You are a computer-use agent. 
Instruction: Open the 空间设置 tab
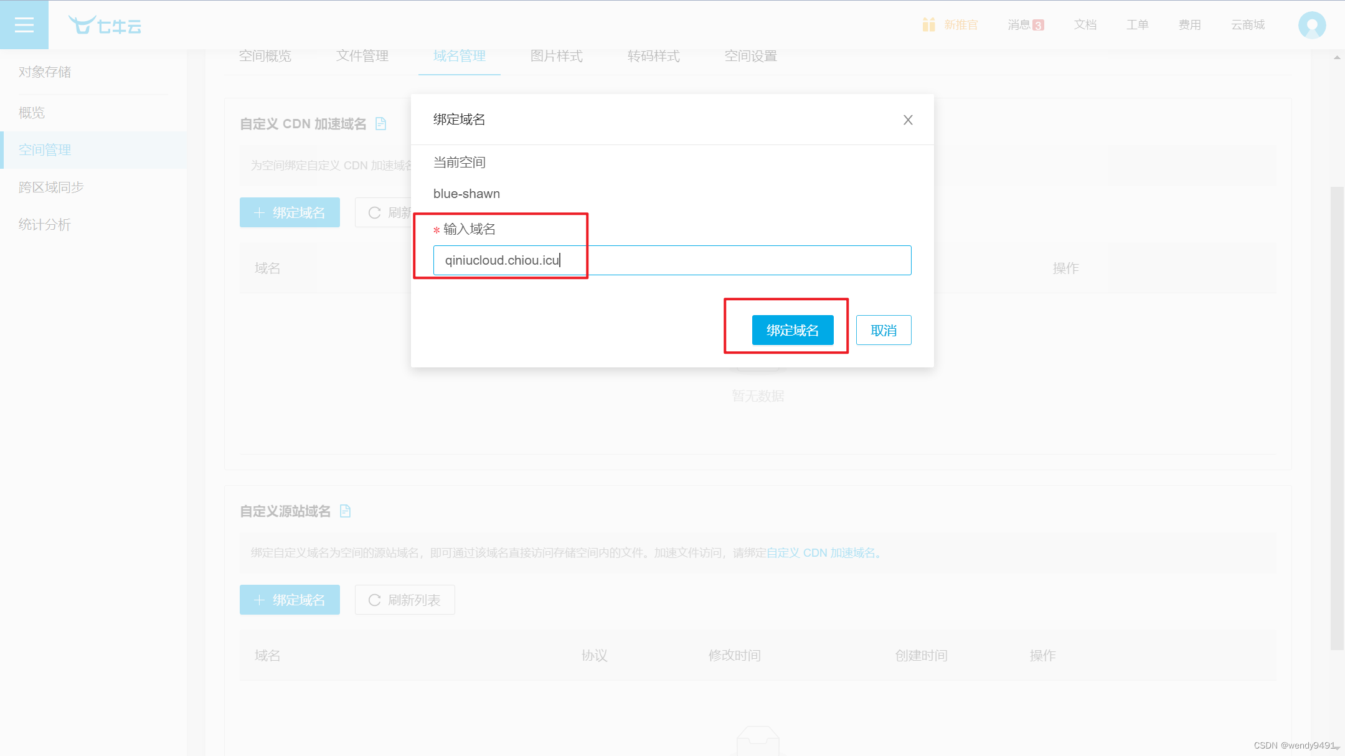(x=750, y=56)
